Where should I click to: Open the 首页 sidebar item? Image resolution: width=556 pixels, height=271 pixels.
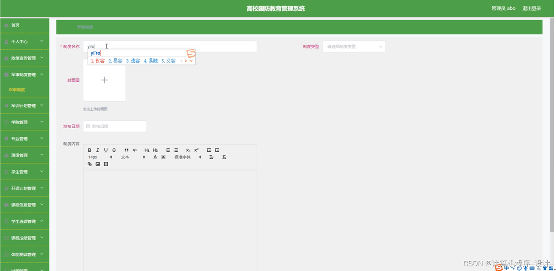point(25,25)
